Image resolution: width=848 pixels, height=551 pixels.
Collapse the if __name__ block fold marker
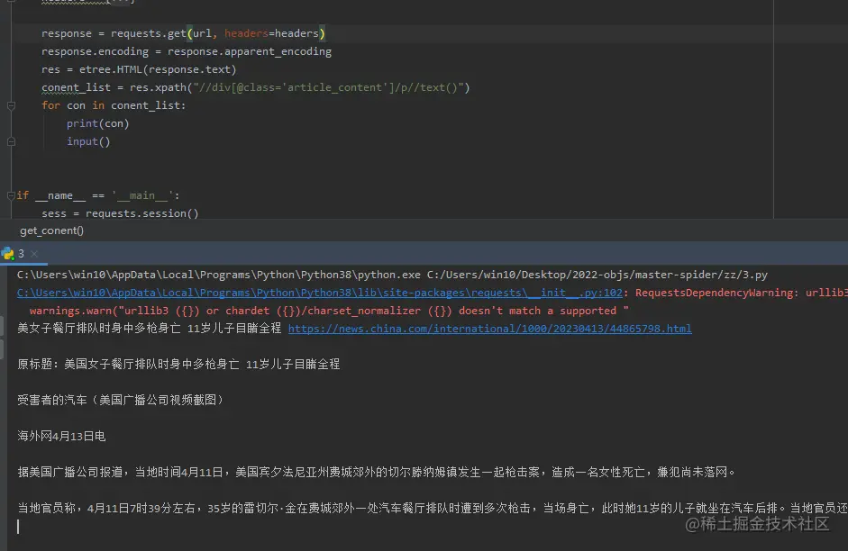[11, 195]
